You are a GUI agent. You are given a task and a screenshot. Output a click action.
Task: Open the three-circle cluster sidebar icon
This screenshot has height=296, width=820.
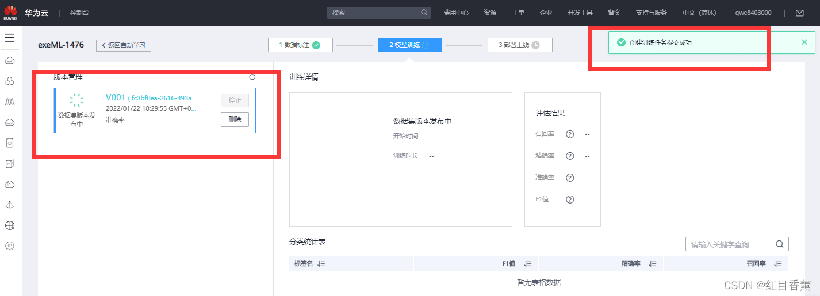coord(9,81)
